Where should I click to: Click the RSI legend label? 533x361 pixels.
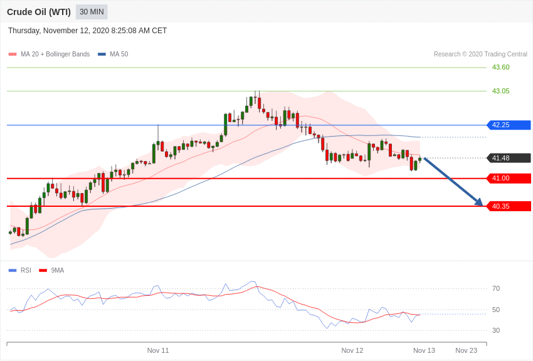(x=26, y=271)
